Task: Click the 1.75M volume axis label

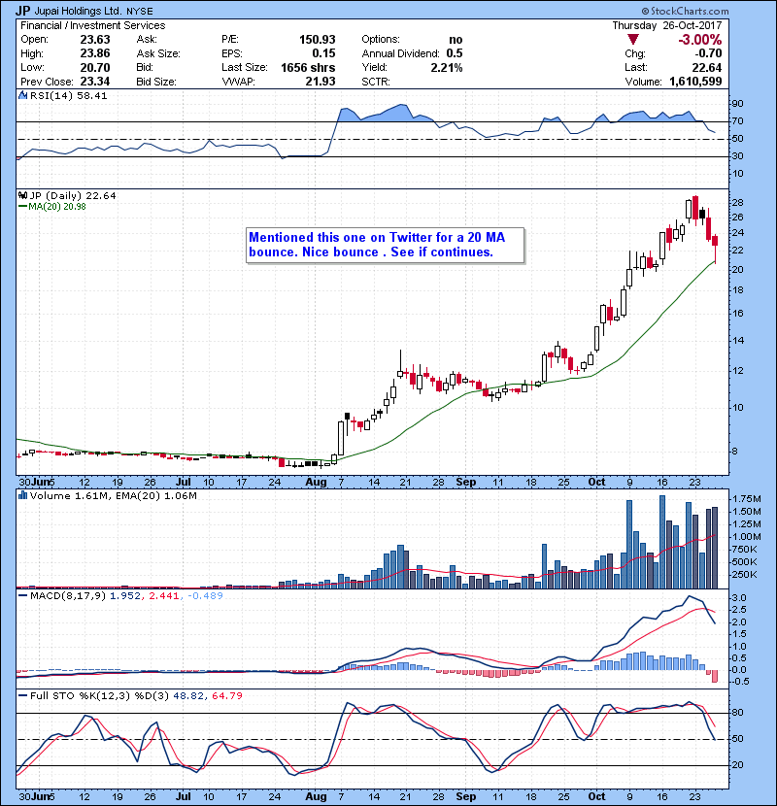Action: tap(746, 498)
